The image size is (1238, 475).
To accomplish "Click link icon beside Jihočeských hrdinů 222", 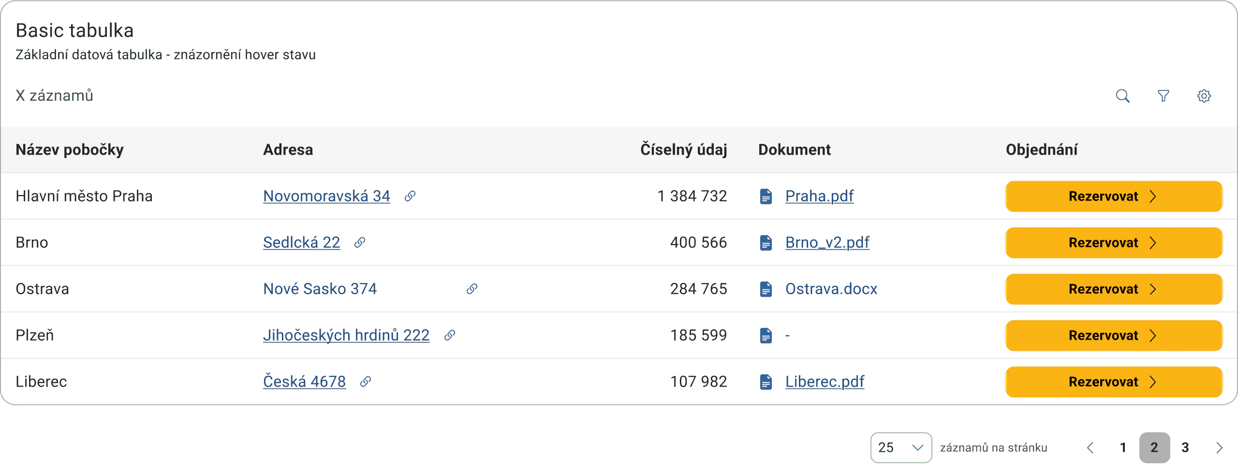I will [449, 335].
